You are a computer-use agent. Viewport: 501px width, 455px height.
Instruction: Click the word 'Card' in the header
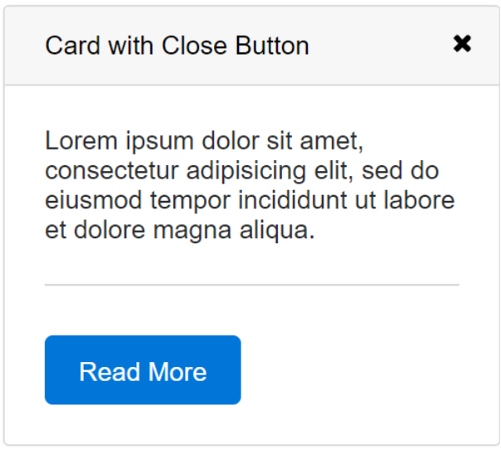point(72,46)
